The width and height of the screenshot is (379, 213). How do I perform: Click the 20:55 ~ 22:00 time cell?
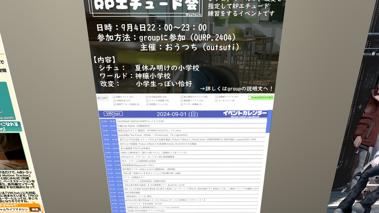coord(117,196)
